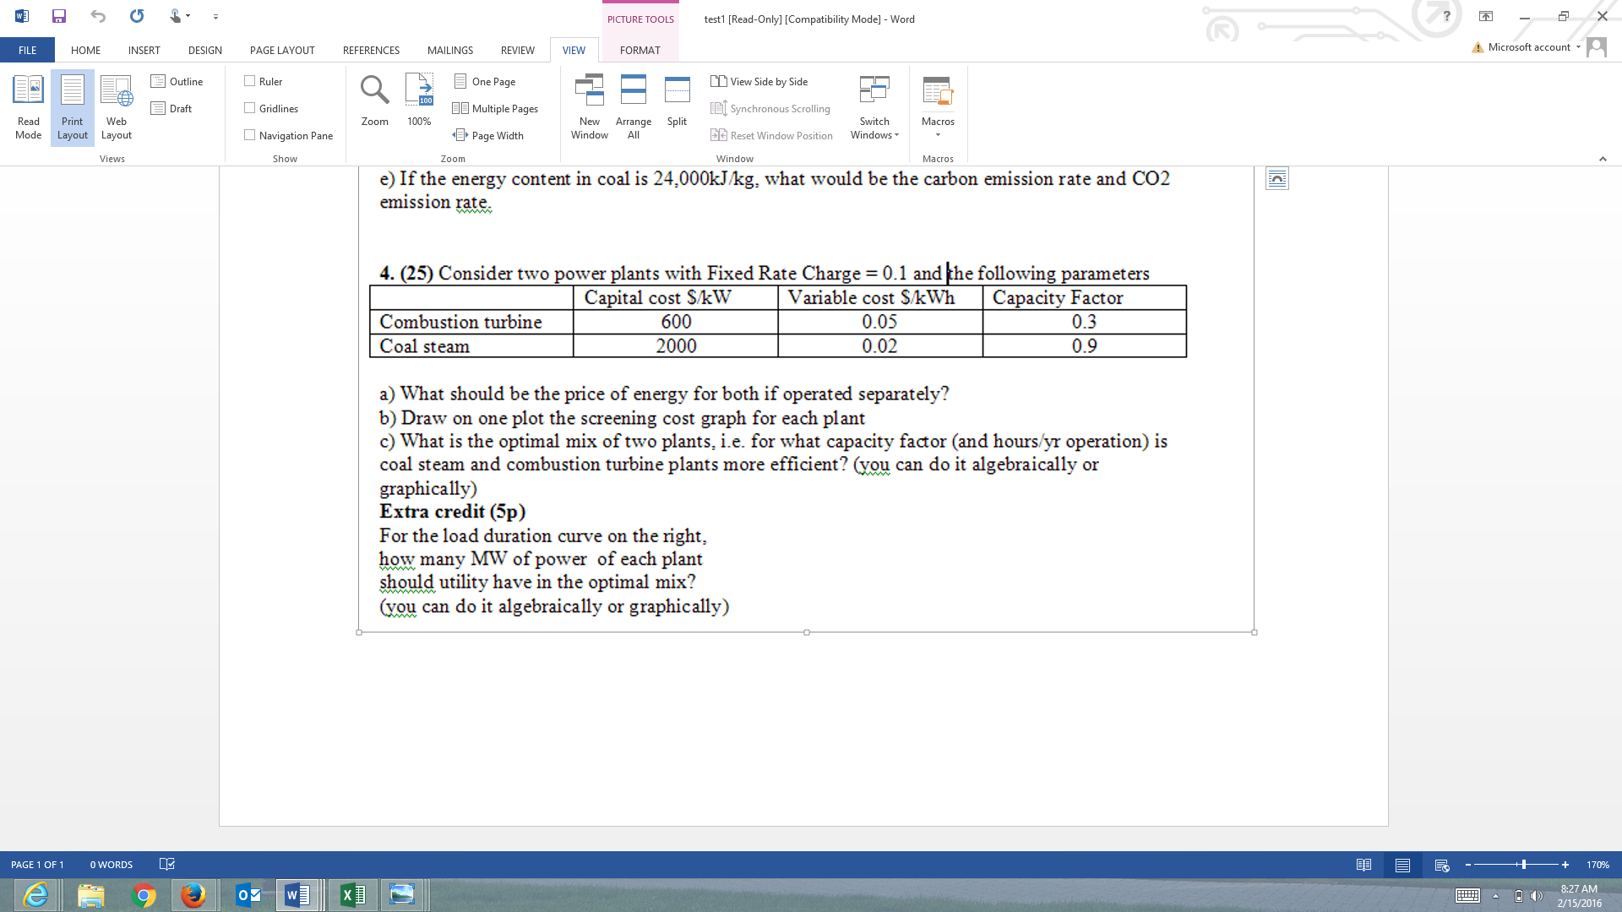Collapse the ribbon with the chevron
The image size is (1622, 912).
coord(1602,159)
